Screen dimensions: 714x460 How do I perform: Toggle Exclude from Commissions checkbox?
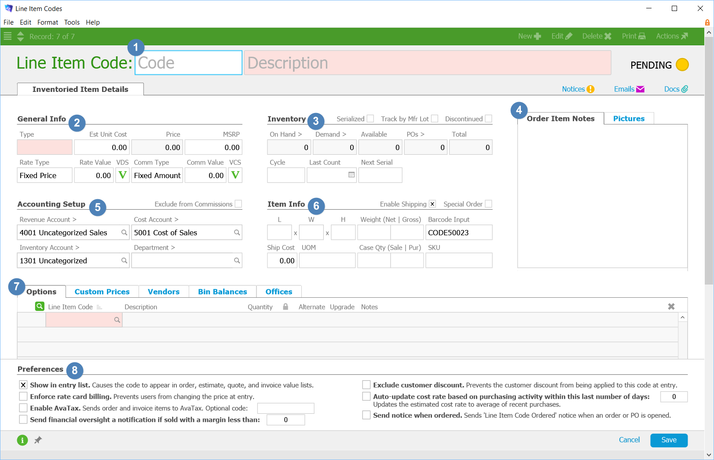coord(238,204)
